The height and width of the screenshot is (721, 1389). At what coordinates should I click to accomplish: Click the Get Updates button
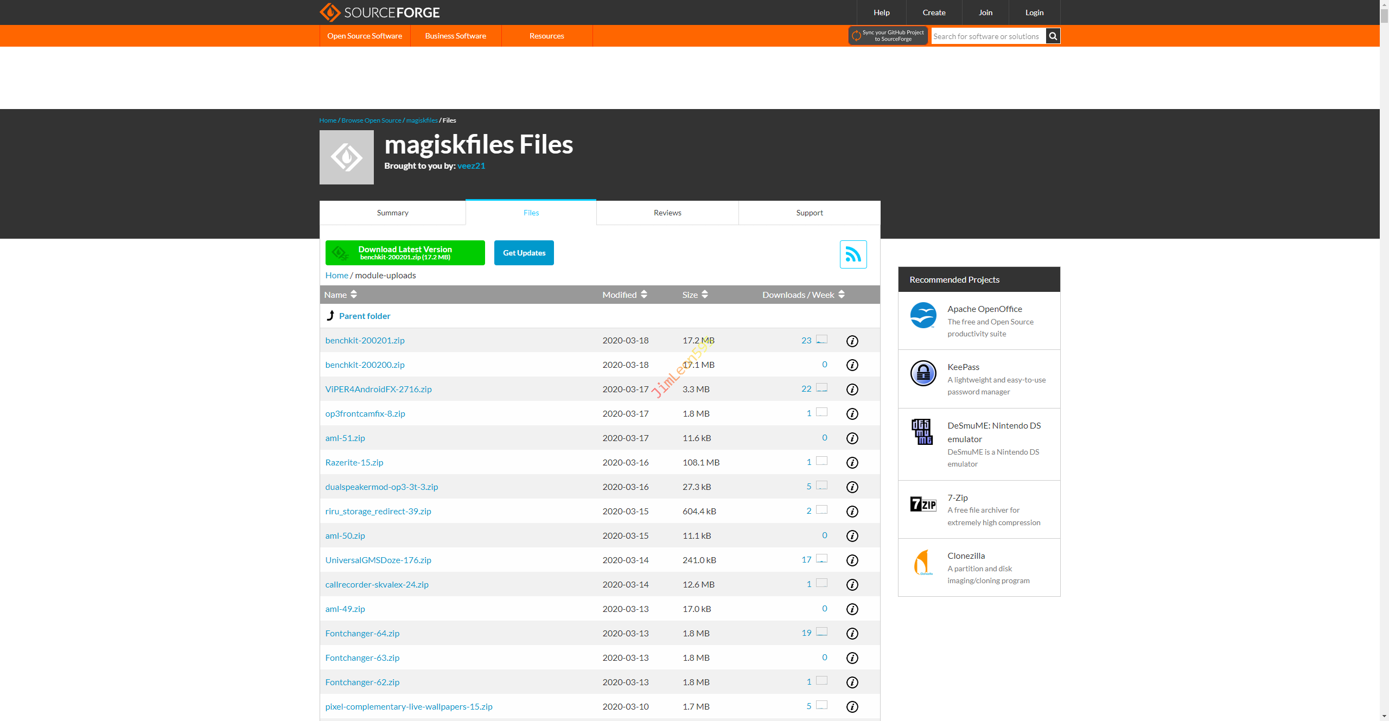pyautogui.click(x=524, y=253)
